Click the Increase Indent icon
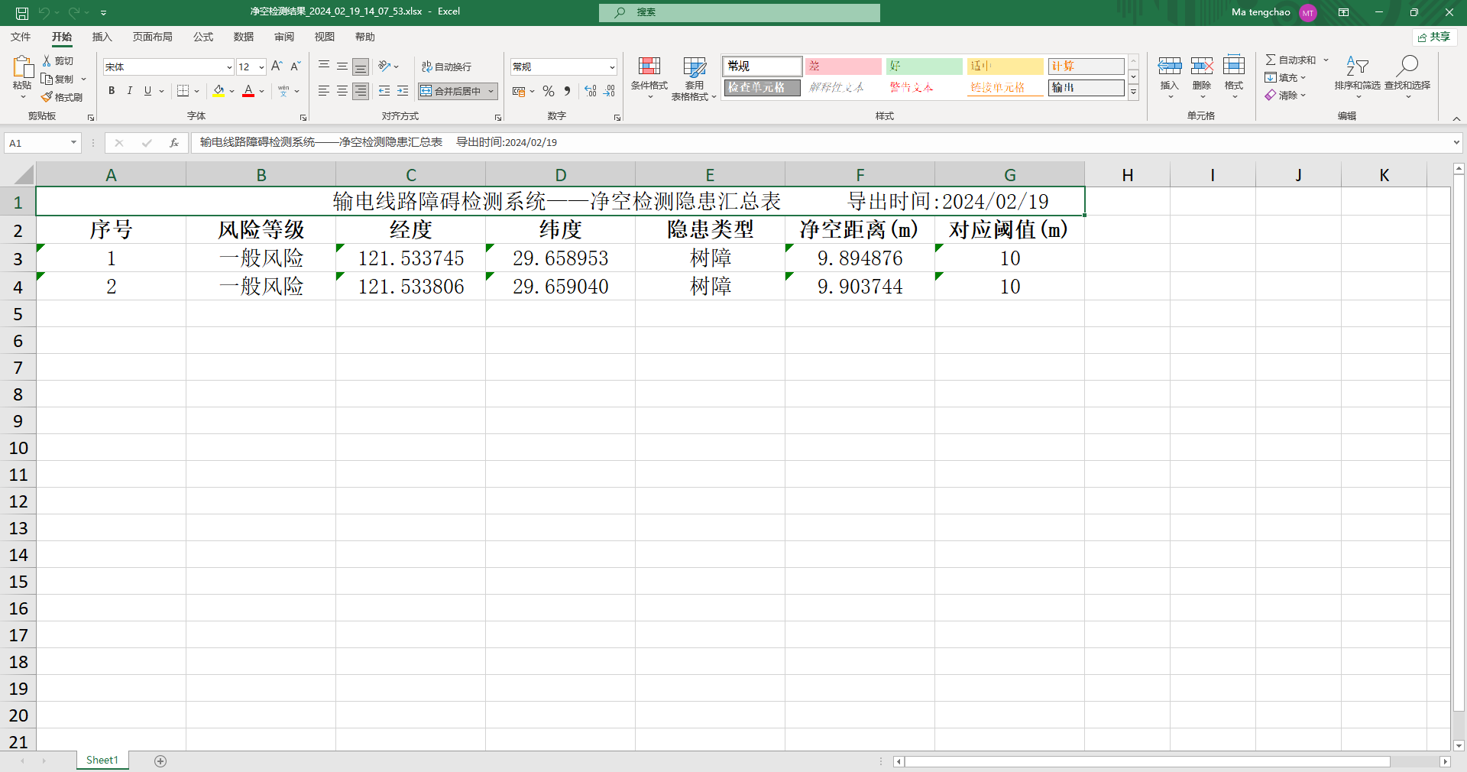Image resolution: width=1467 pixels, height=772 pixels. click(x=403, y=91)
